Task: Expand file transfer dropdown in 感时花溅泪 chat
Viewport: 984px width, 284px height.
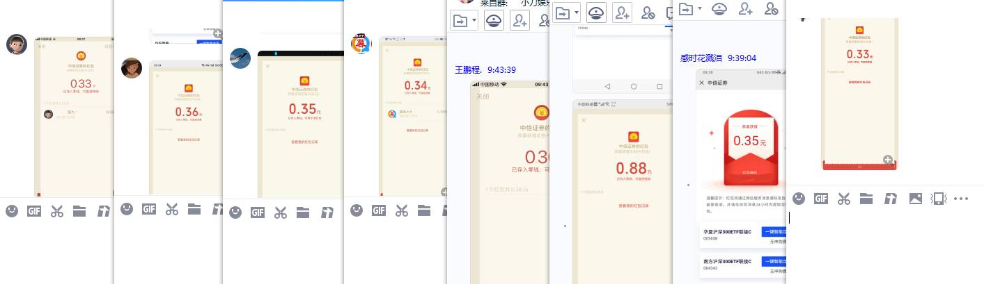Action: pos(699,8)
